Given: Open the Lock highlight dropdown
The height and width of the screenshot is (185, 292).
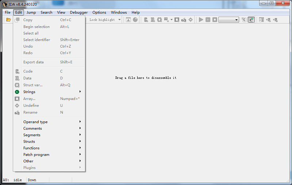Looking at the screenshot, I should [x=119, y=20].
